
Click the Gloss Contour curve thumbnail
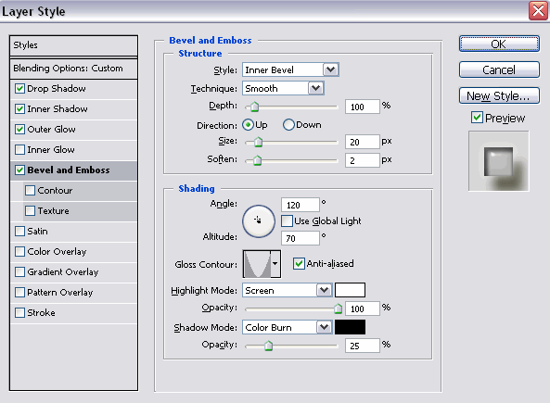point(257,264)
